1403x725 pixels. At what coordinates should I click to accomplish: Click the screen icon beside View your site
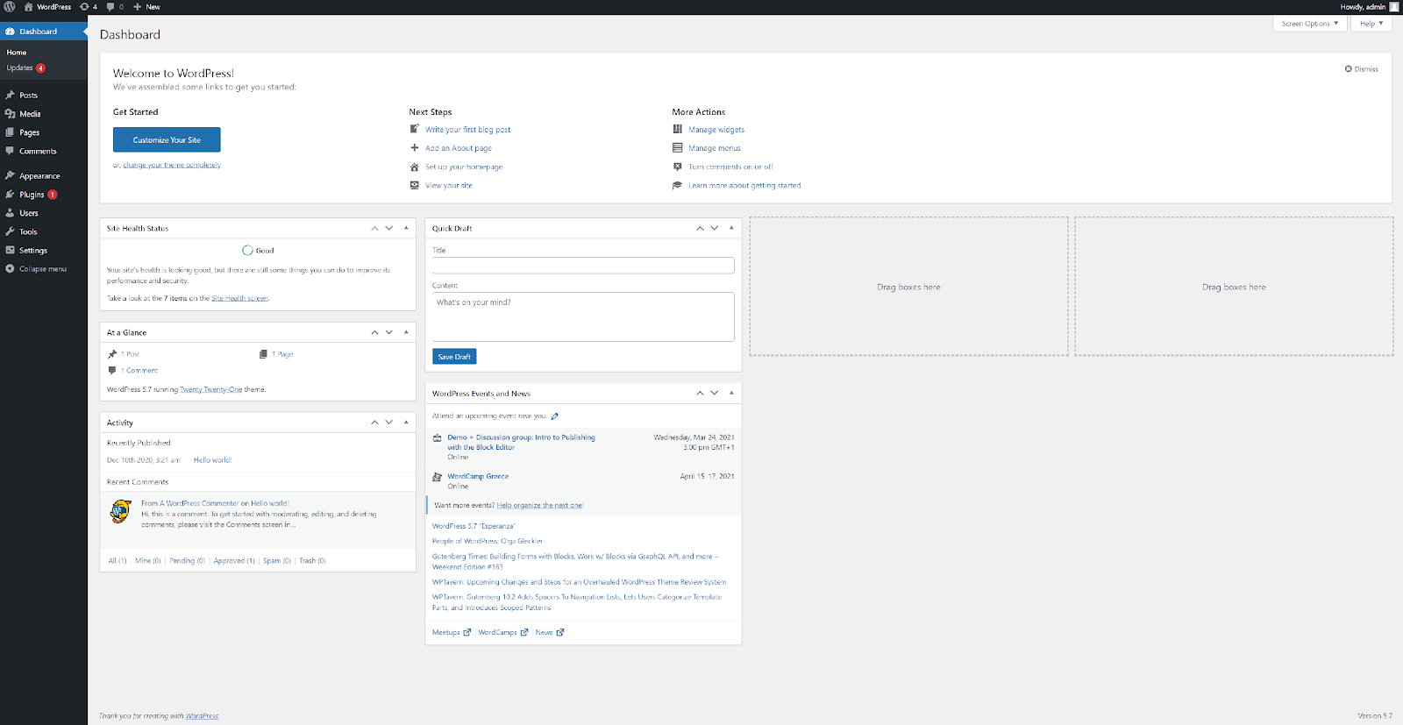[x=415, y=185]
